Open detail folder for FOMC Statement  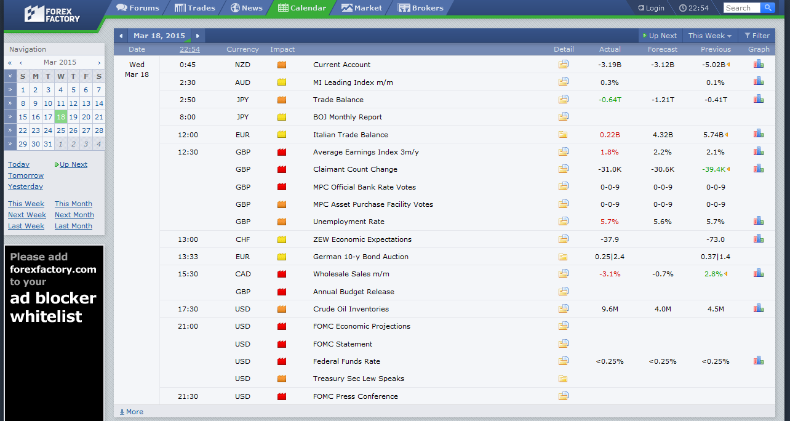pyautogui.click(x=563, y=343)
